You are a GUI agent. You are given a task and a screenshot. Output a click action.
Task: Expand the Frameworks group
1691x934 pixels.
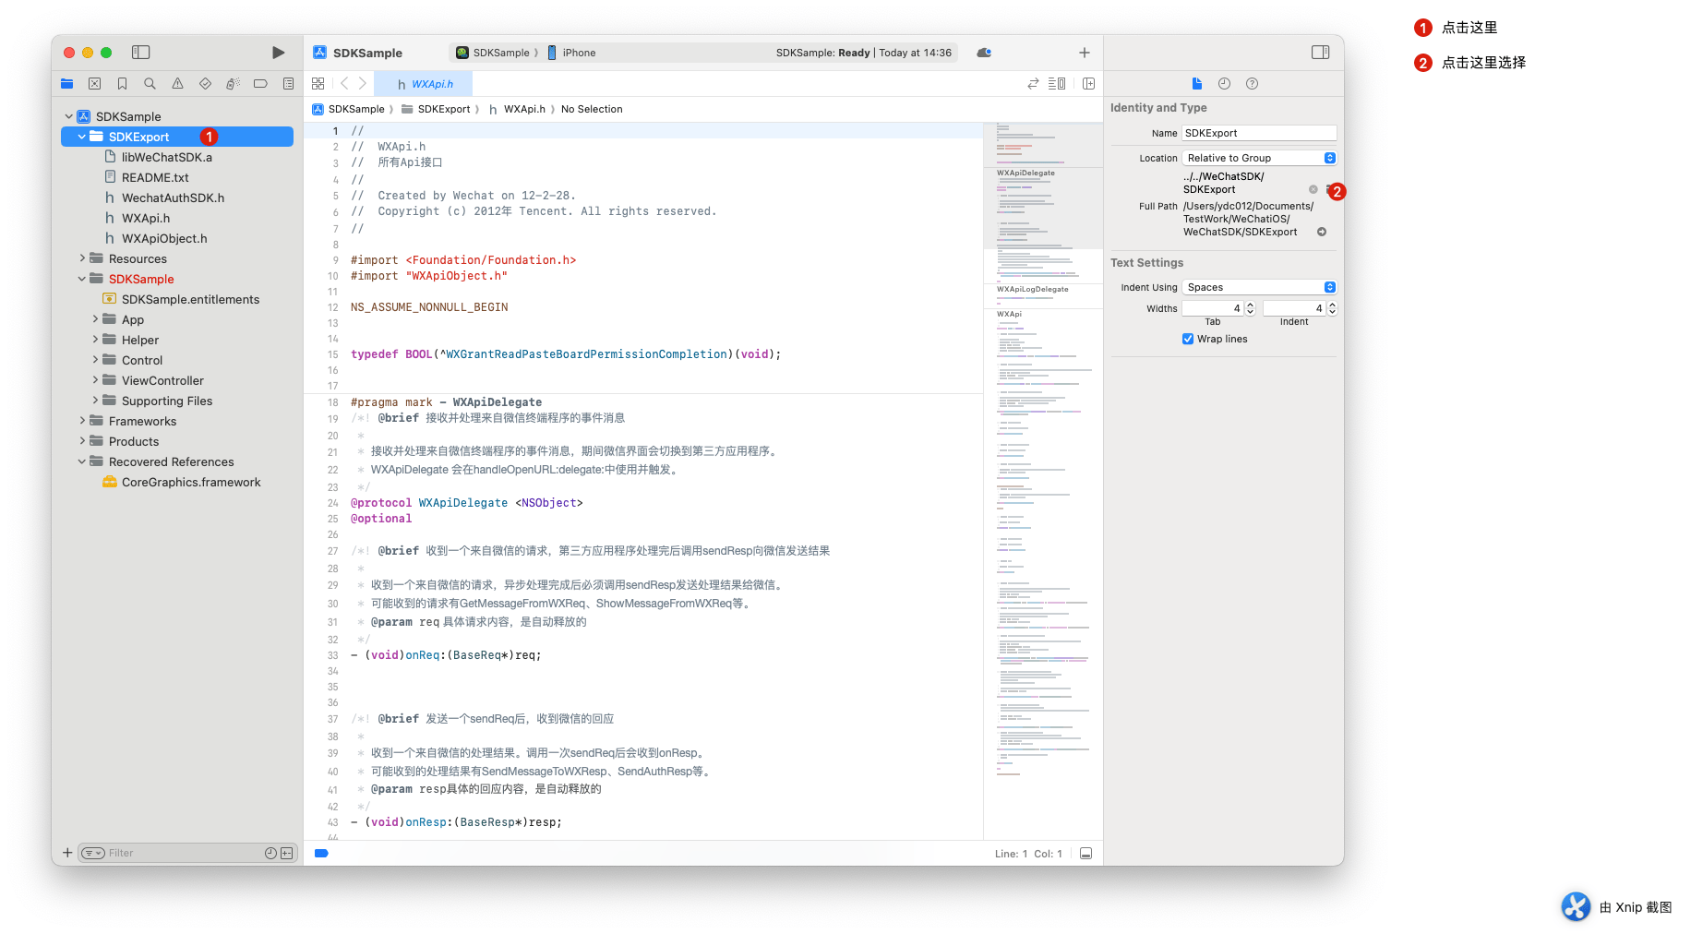coord(82,421)
